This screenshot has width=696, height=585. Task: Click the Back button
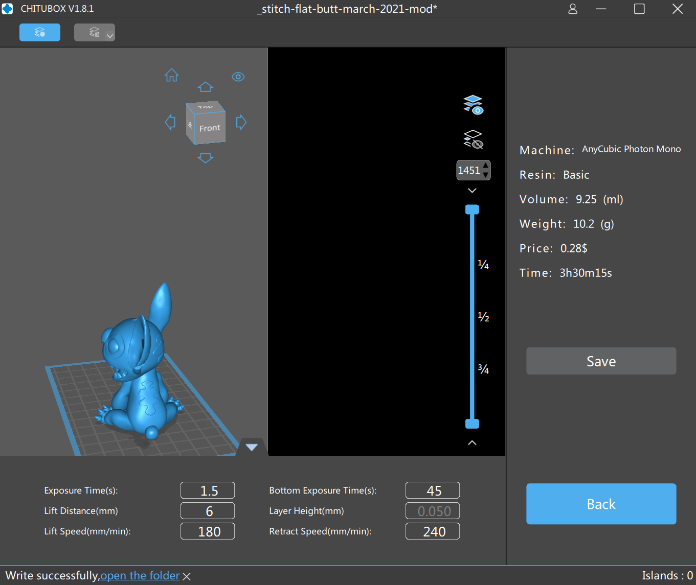601,504
